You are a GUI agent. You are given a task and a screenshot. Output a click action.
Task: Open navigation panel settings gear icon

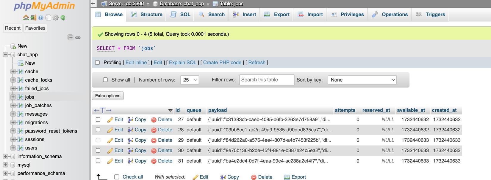pyautogui.click(x=56, y=18)
